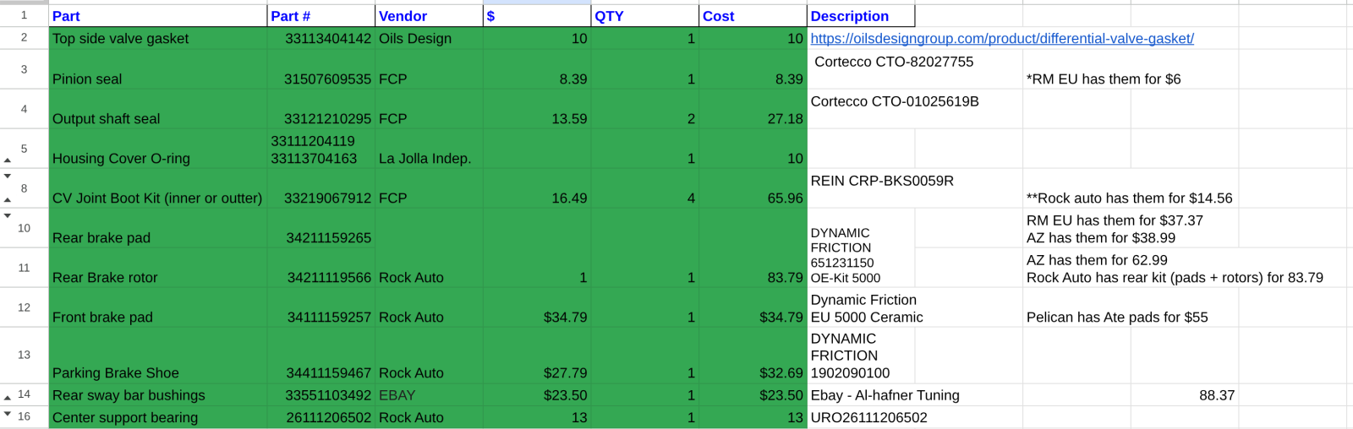Select the $34.79 price in $ column
Viewport: 1353px width, 429px height.
pyautogui.click(x=537, y=307)
